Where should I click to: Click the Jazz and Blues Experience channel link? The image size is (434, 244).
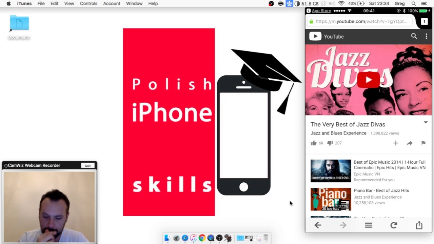pos(338,133)
